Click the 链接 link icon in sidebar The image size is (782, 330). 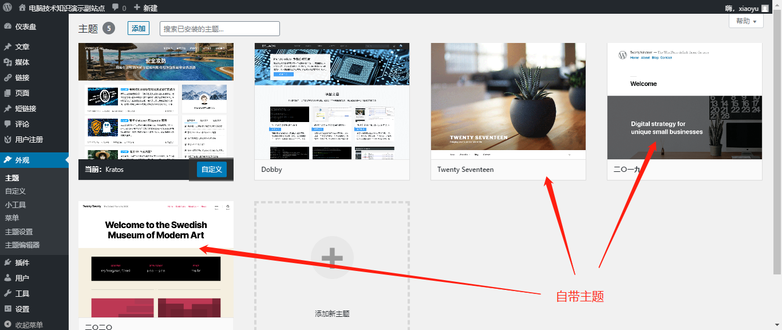tap(7, 78)
